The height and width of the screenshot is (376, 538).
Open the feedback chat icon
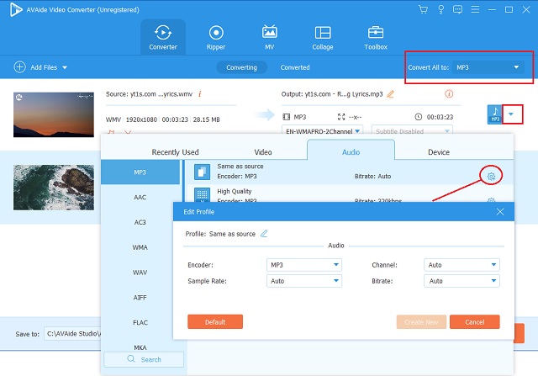click(x=457, y=9)
